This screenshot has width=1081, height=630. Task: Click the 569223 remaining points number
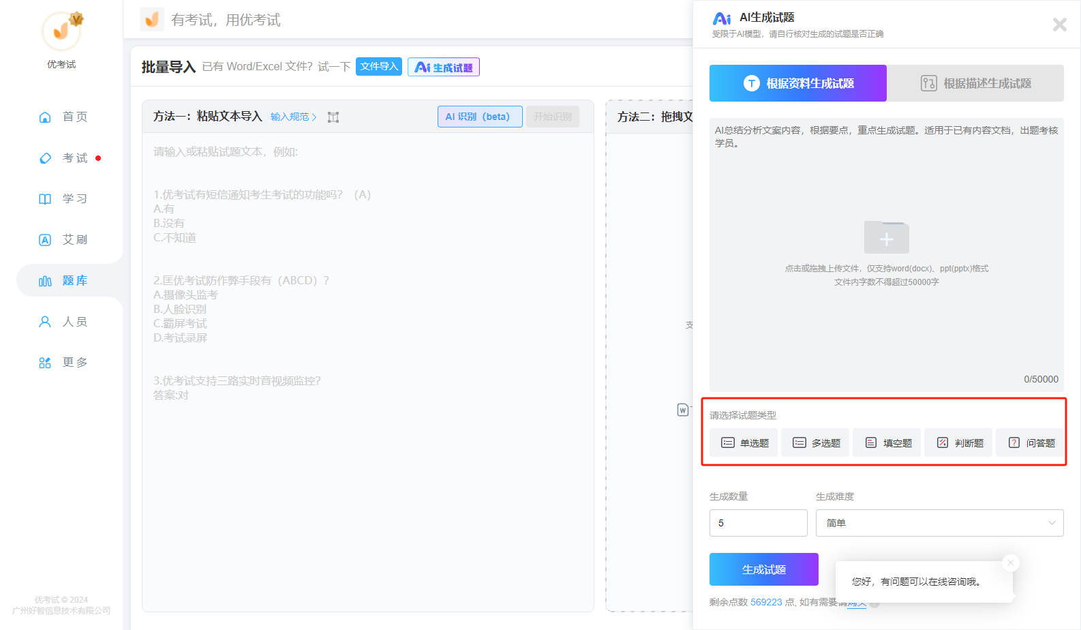coord(766,602)
